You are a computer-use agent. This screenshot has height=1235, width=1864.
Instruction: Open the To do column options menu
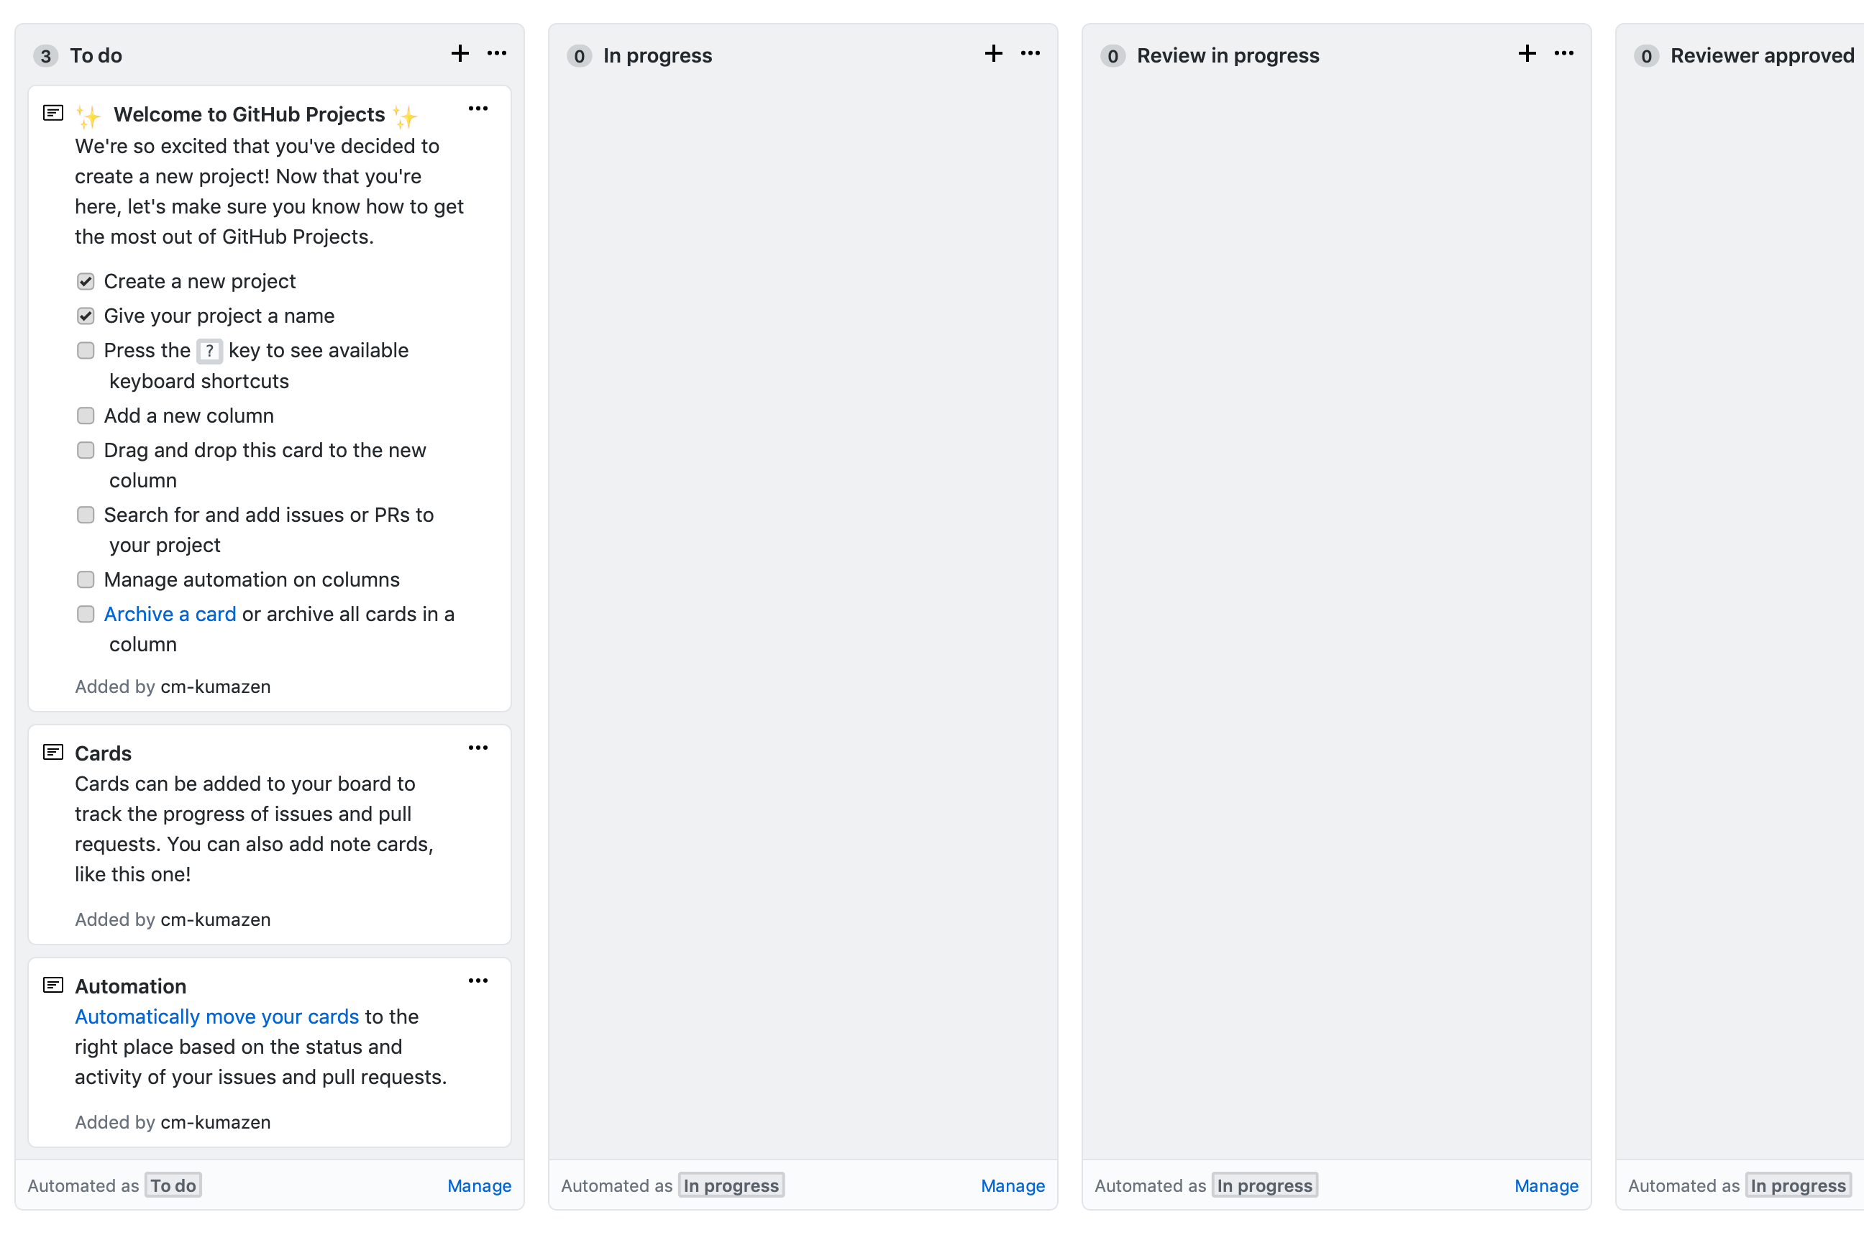[497, 54]
